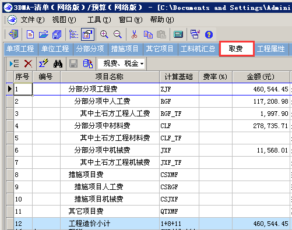The height and width of the screenshot is (230, 292).
Task: Click the save all stacked-disks icon
Action: coord(57,34)
